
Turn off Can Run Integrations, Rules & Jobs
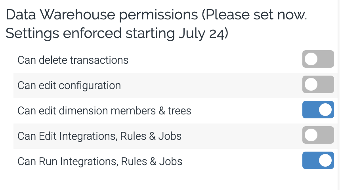318,161
